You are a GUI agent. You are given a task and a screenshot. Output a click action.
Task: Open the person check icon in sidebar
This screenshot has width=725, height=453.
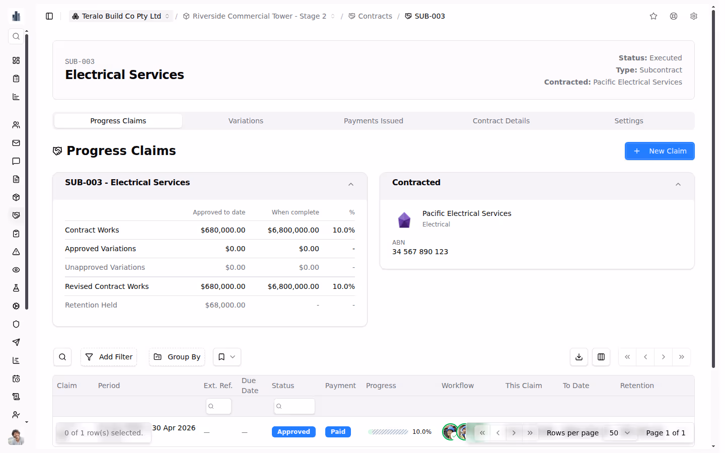(x=16, y=415)
